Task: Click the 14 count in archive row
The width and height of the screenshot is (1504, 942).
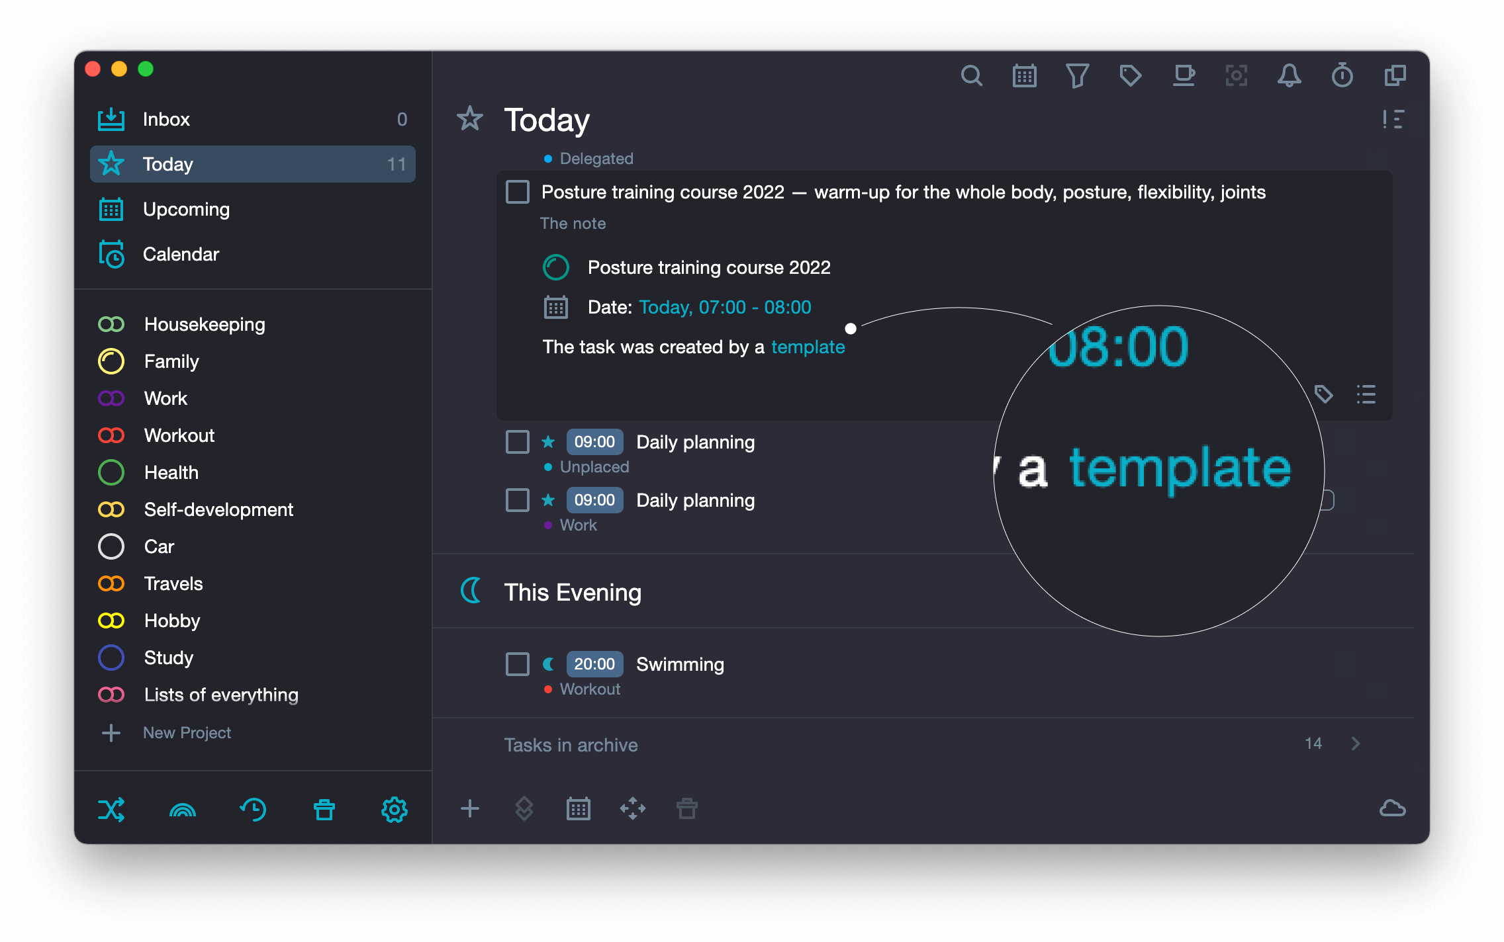Action: tap(1313, 744)
